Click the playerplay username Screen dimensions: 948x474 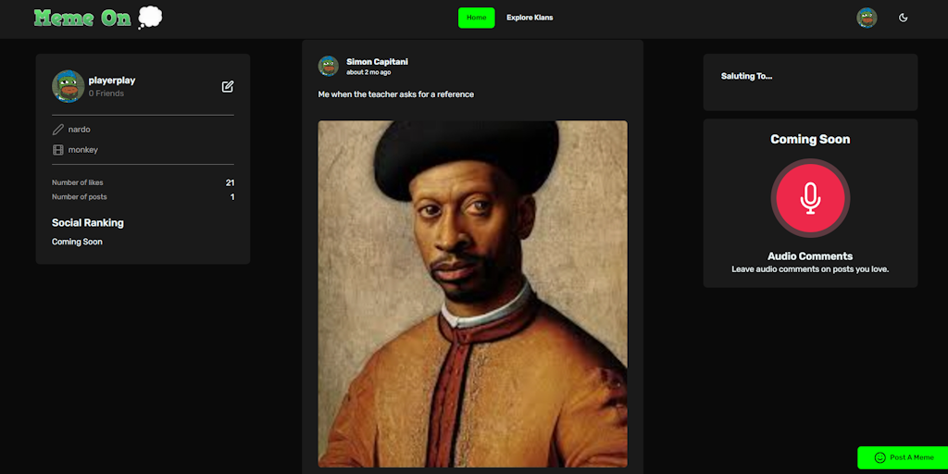(112, 81)
